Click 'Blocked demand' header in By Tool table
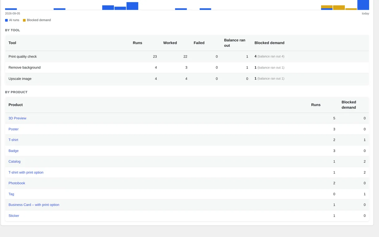This screenshot has height=237, width=379. (269, 43)
